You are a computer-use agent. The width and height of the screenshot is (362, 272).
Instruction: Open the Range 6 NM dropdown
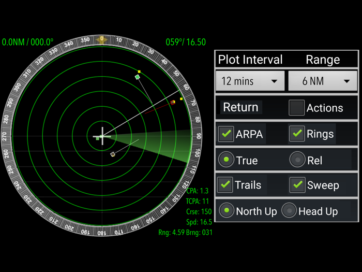click(323, 81)
